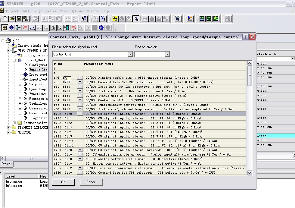The image size is (295, 208).
Task: Open the View menu
Action: pyautogui.click(x=64, y=11)
